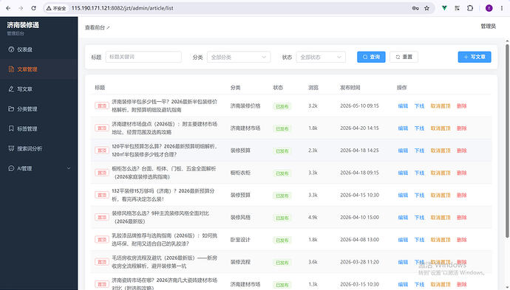Open the green V browser extension
The height and width of the screenshot is (290, 510).
(x=444, y=8)
